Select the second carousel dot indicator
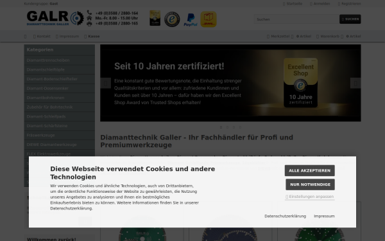The image size is (385, 241). (227, 127)
